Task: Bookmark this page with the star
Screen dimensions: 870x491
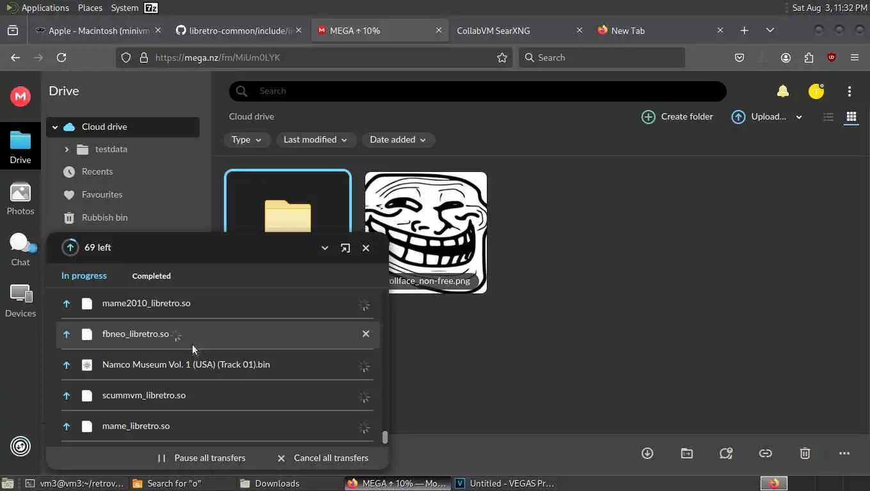Action: [502, 58]
